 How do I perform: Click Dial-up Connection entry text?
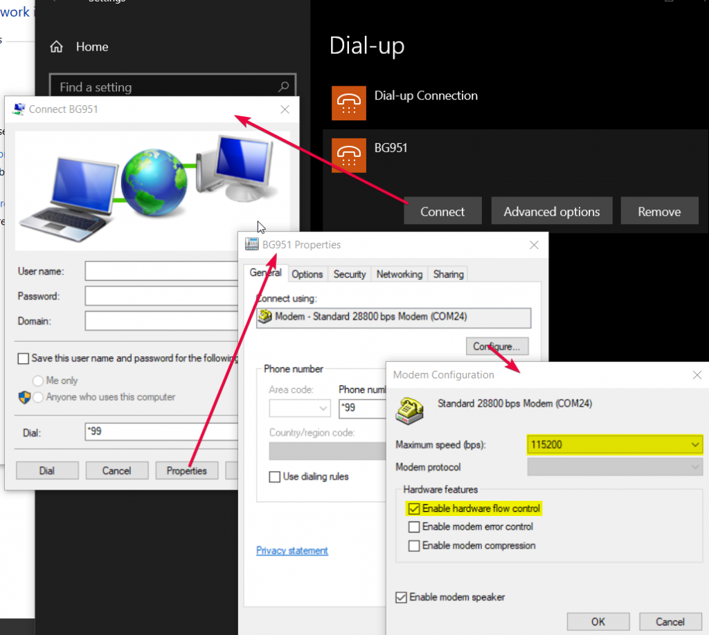coord(426,95)
